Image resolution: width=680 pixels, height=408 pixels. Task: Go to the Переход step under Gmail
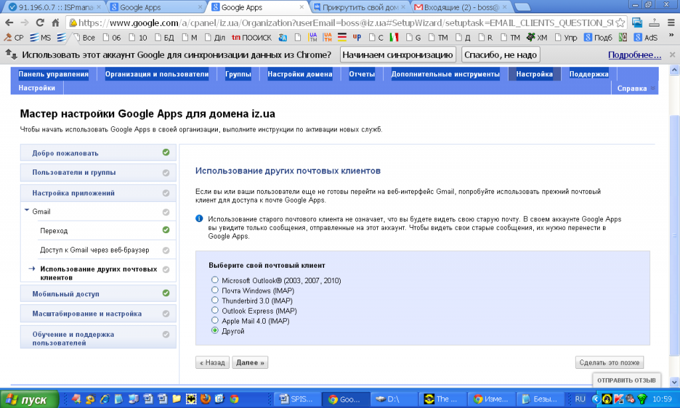pos(54,231)
